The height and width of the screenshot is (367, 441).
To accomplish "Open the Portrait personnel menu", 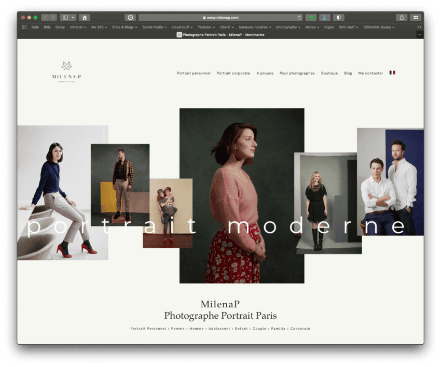I will point(194,73).
